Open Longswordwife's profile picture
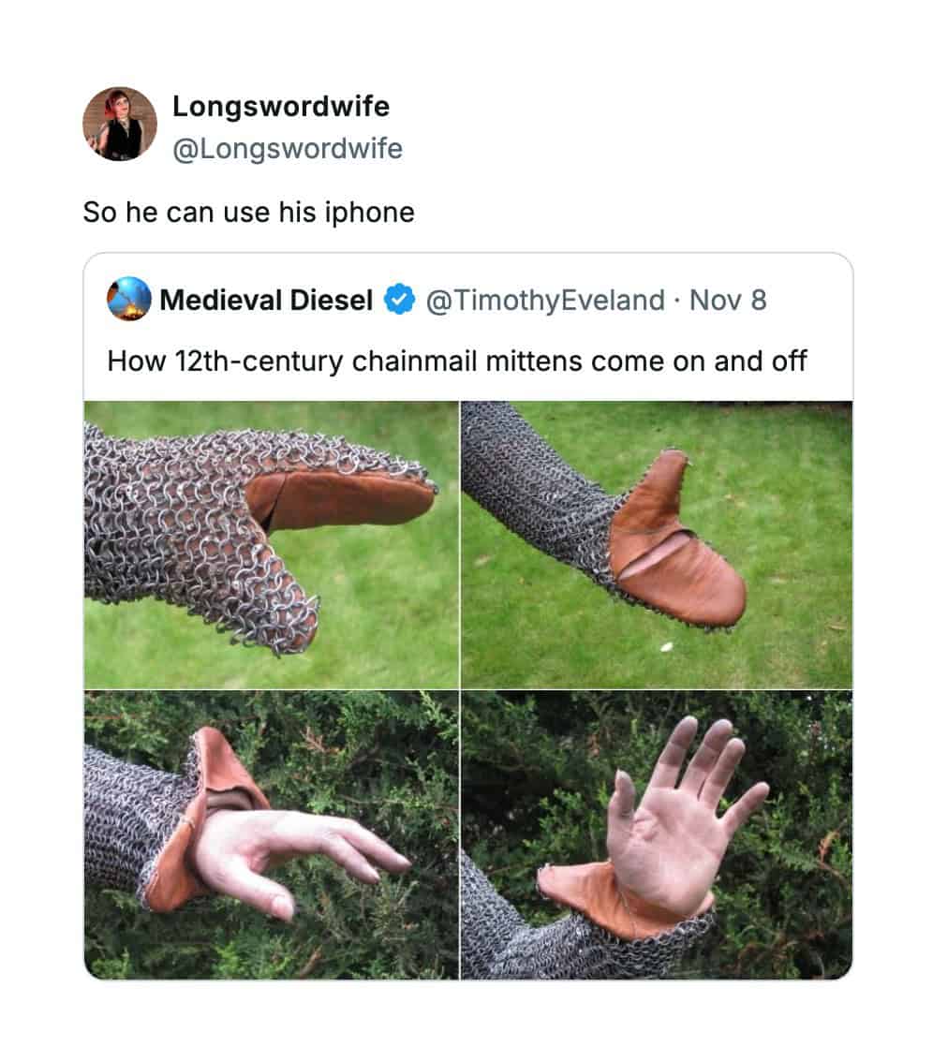Screen dimensions: 933x1062 tap(120, 125)
